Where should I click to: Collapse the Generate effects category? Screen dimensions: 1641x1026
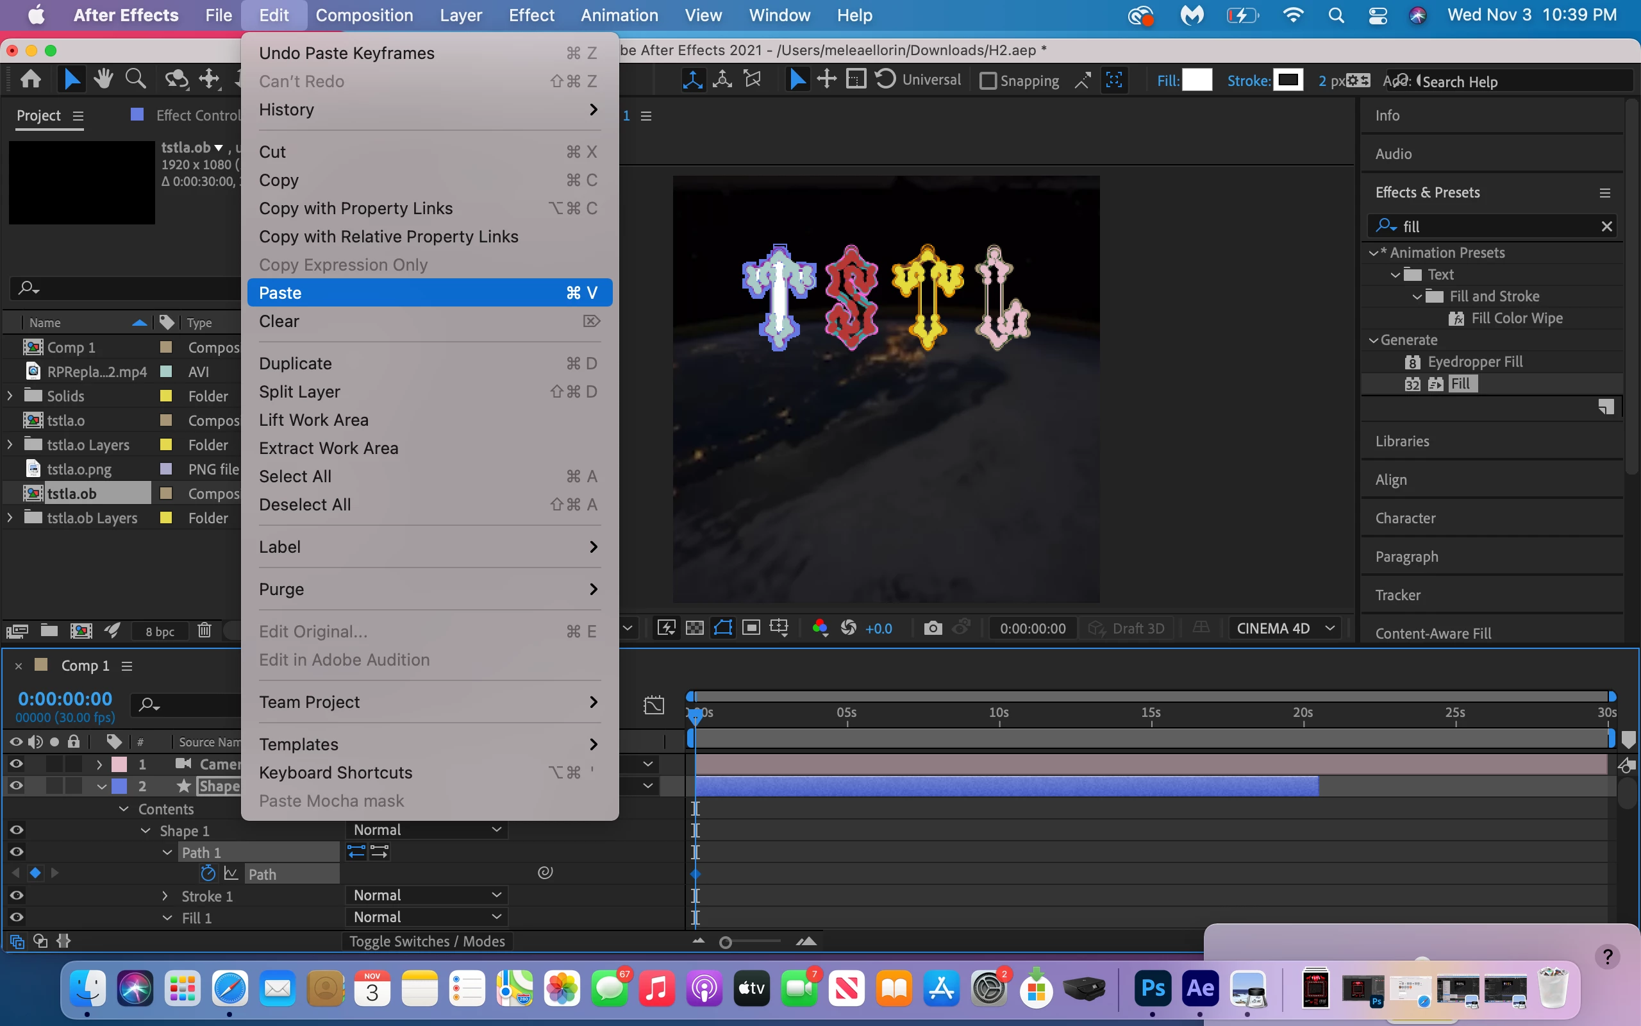coord(1373,340)
